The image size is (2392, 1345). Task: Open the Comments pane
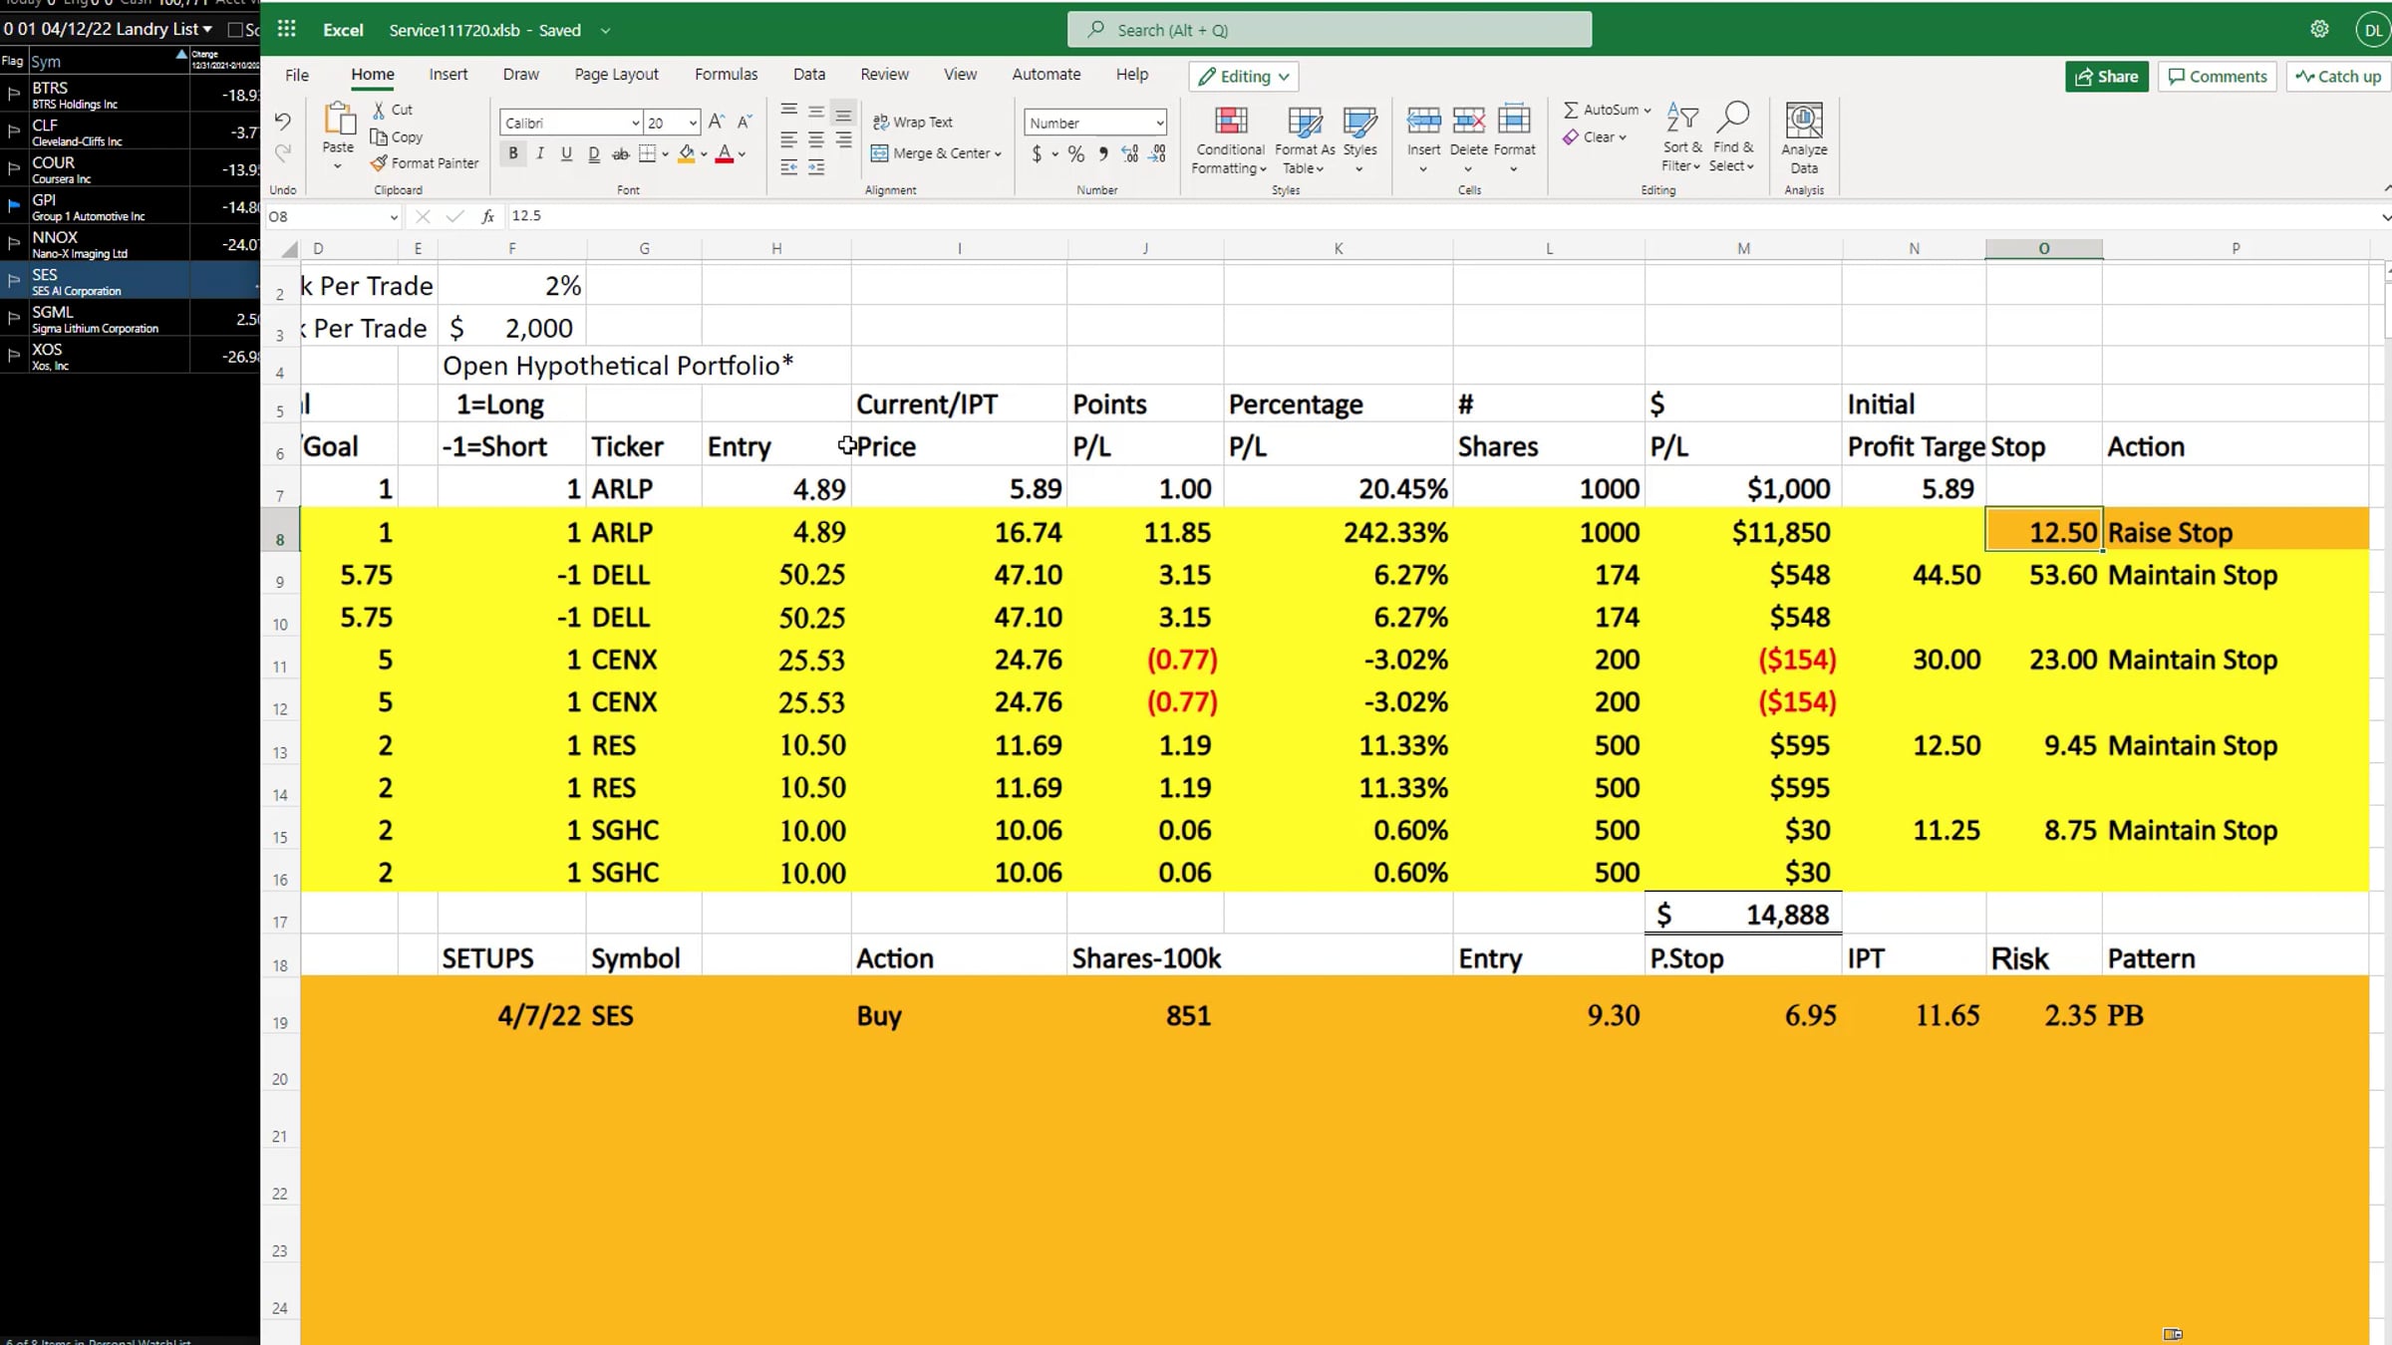tap(2218, 77)
